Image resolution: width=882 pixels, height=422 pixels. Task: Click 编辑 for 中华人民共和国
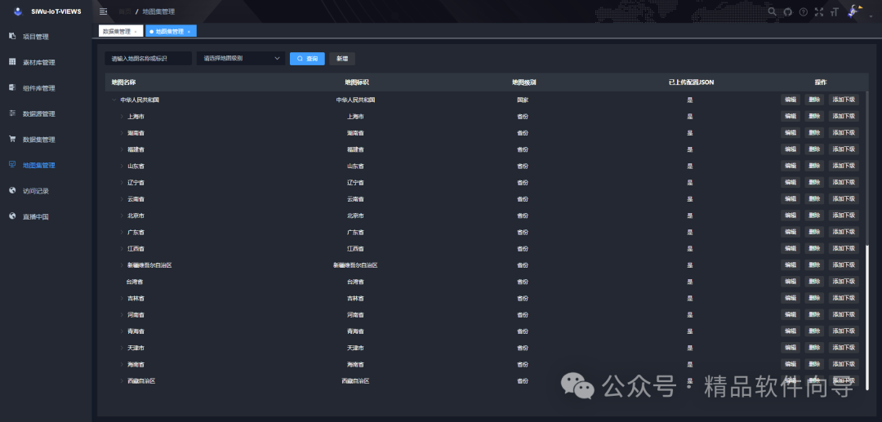point(791,100)
